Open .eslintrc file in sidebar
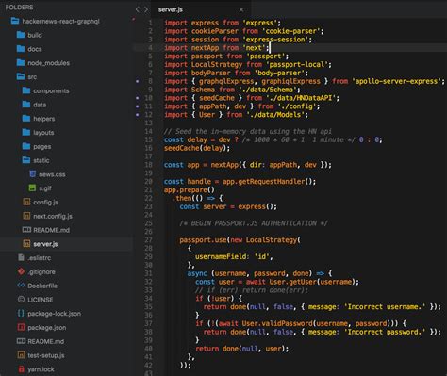Viewport: 447px width, 376px height. click(x=40, y=258)
